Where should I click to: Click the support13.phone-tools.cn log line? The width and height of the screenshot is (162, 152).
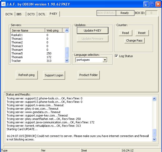pos(45,102)
